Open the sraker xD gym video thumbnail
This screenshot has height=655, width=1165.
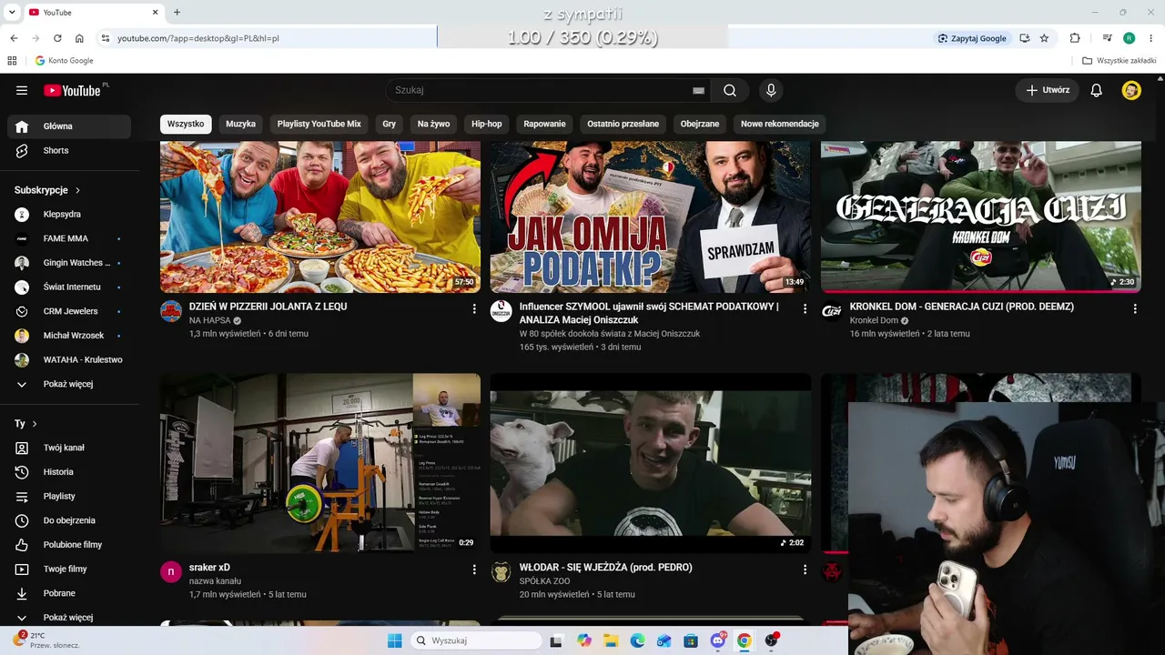pyautogui.click(x=320, y=463)
